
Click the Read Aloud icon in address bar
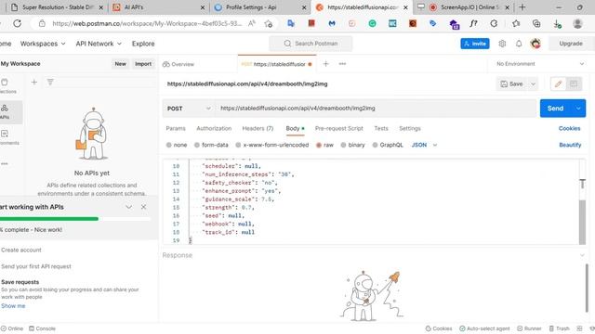(x=252, y=23)
